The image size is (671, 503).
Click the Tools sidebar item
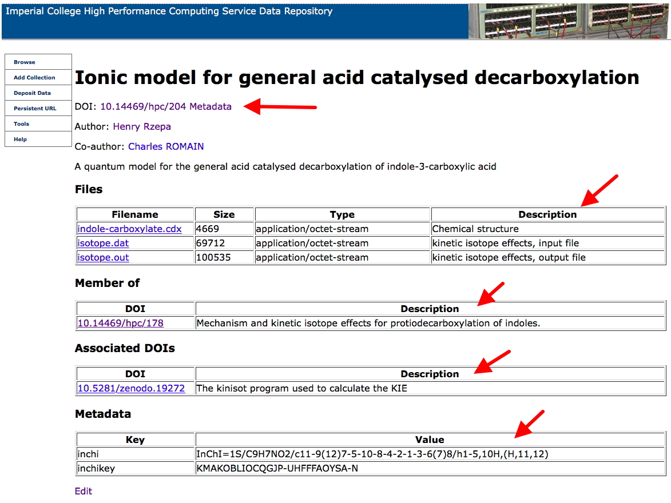tap(21, 123)
